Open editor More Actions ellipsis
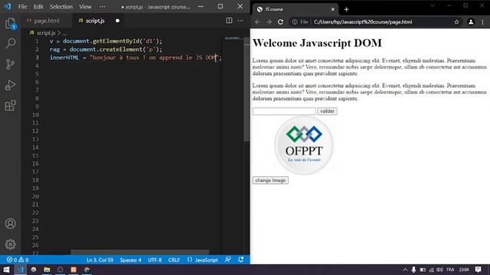Image resolution: width=490 pixels, height=275 pixels. click(x=240, y=21)
